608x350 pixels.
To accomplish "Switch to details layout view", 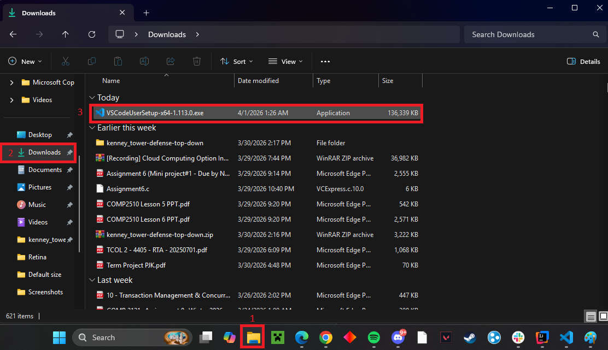I will (x=591, y=316).
